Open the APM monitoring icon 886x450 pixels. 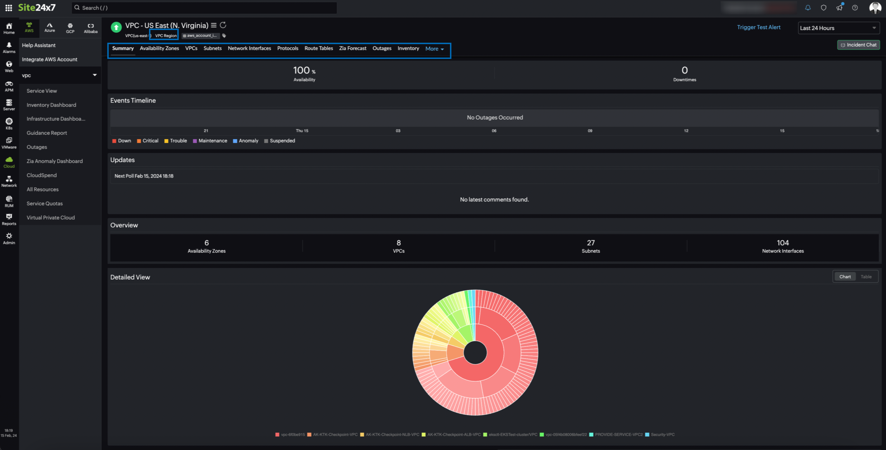(x=9, y=86)
